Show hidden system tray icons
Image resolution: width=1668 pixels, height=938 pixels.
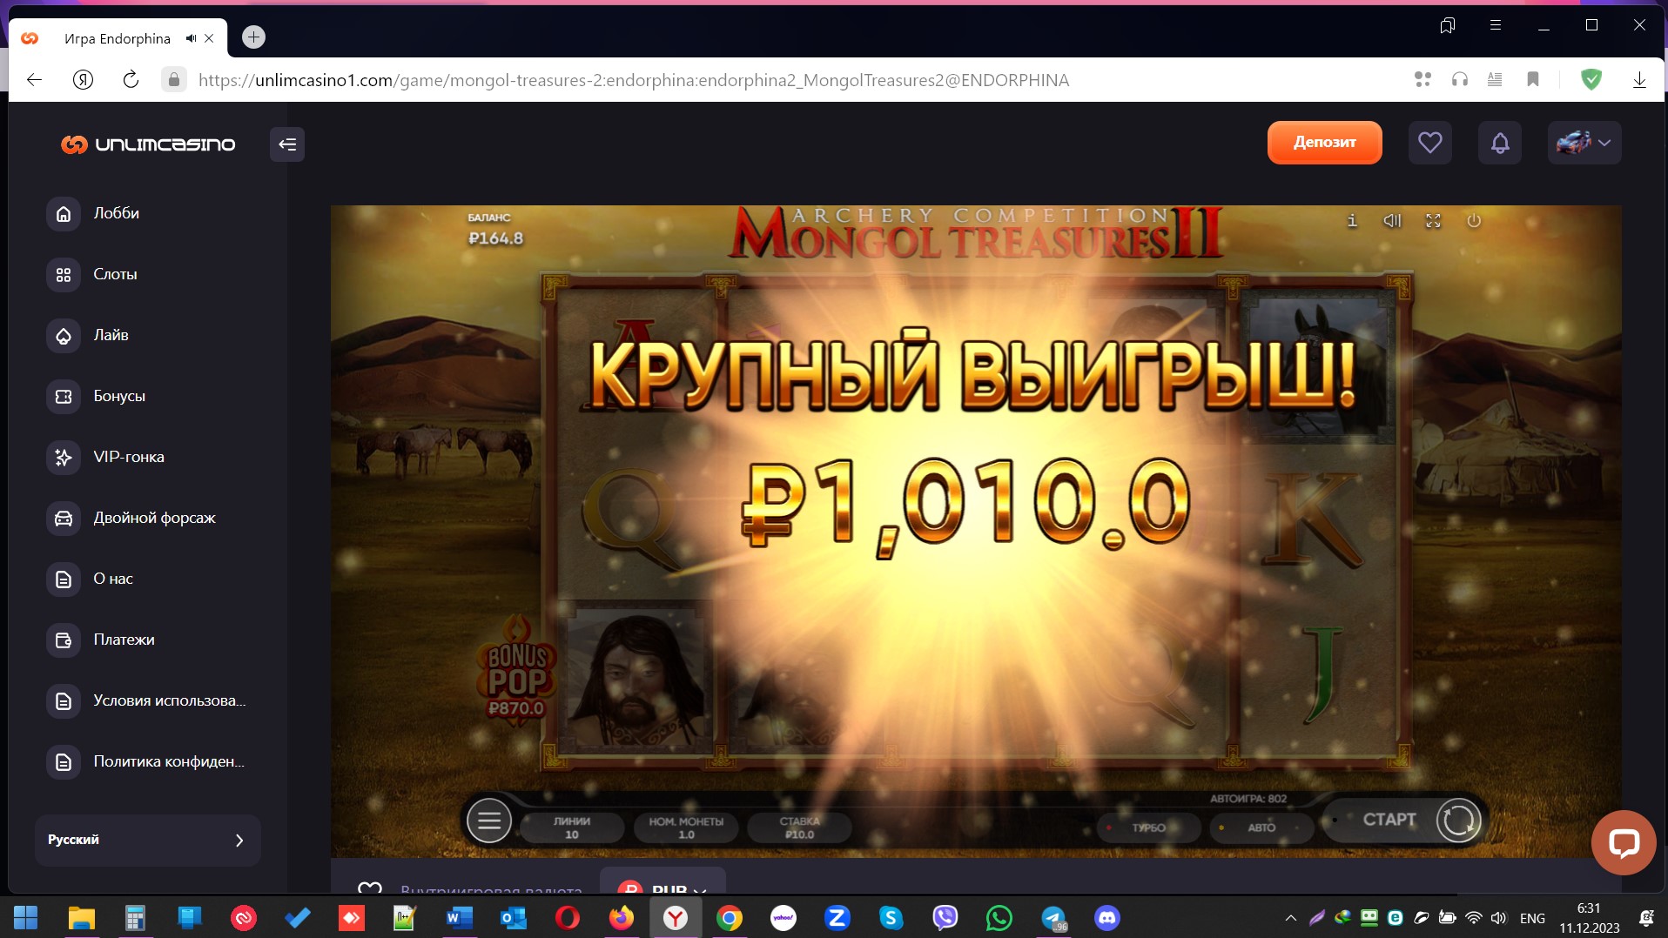pyautogui.click(x=1291, y=918)
